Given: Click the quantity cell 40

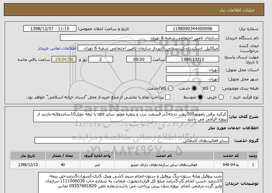Looking at the screenshot, I should click(x=63, y=165).
